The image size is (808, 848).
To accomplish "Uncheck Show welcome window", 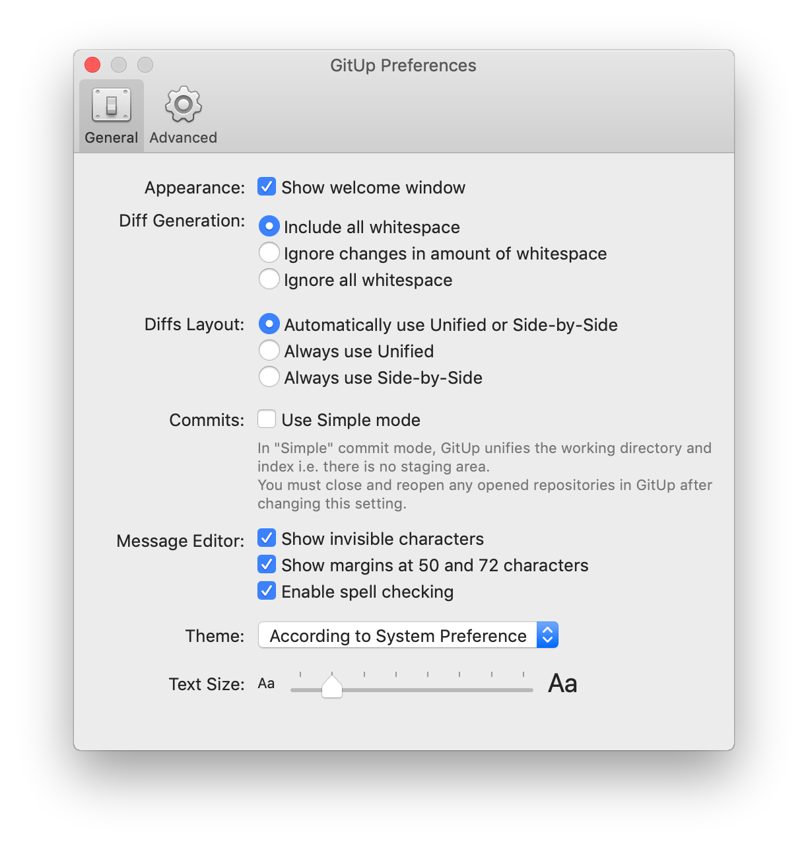I will (267, 187).
